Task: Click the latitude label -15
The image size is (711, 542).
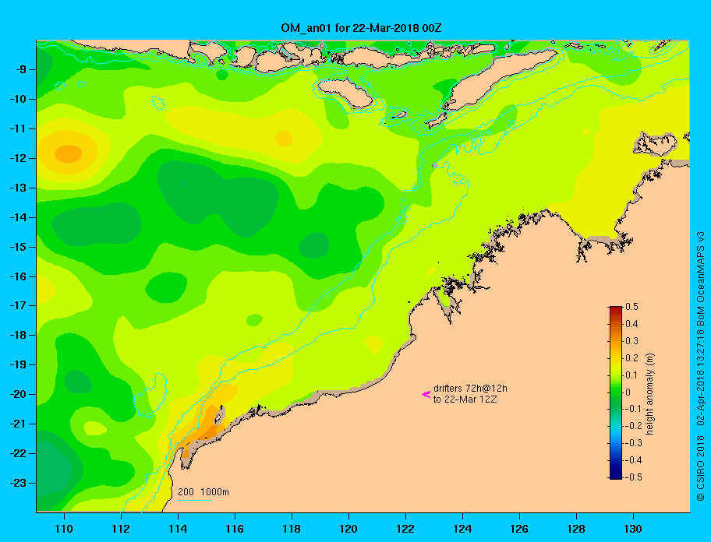Action: [18, 247]
